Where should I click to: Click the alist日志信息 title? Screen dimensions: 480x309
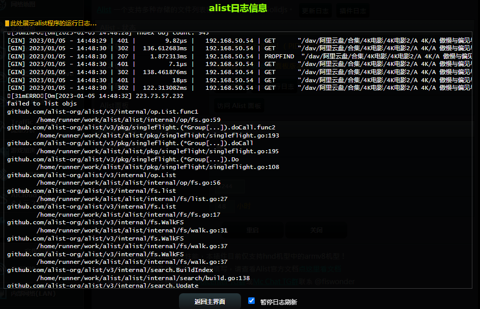pyautogui.click(x=238, y=8)
